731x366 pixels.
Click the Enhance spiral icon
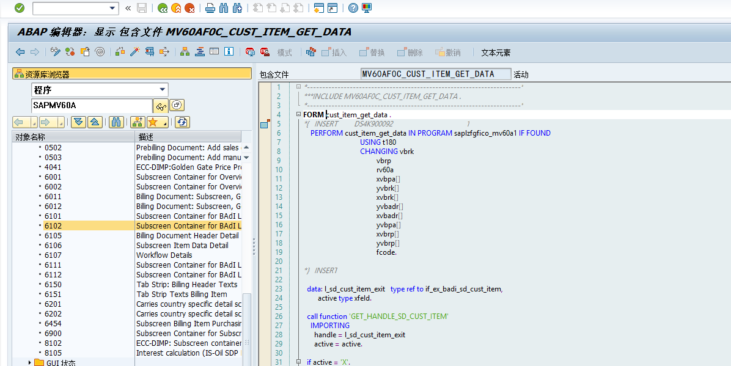point(100,52)
